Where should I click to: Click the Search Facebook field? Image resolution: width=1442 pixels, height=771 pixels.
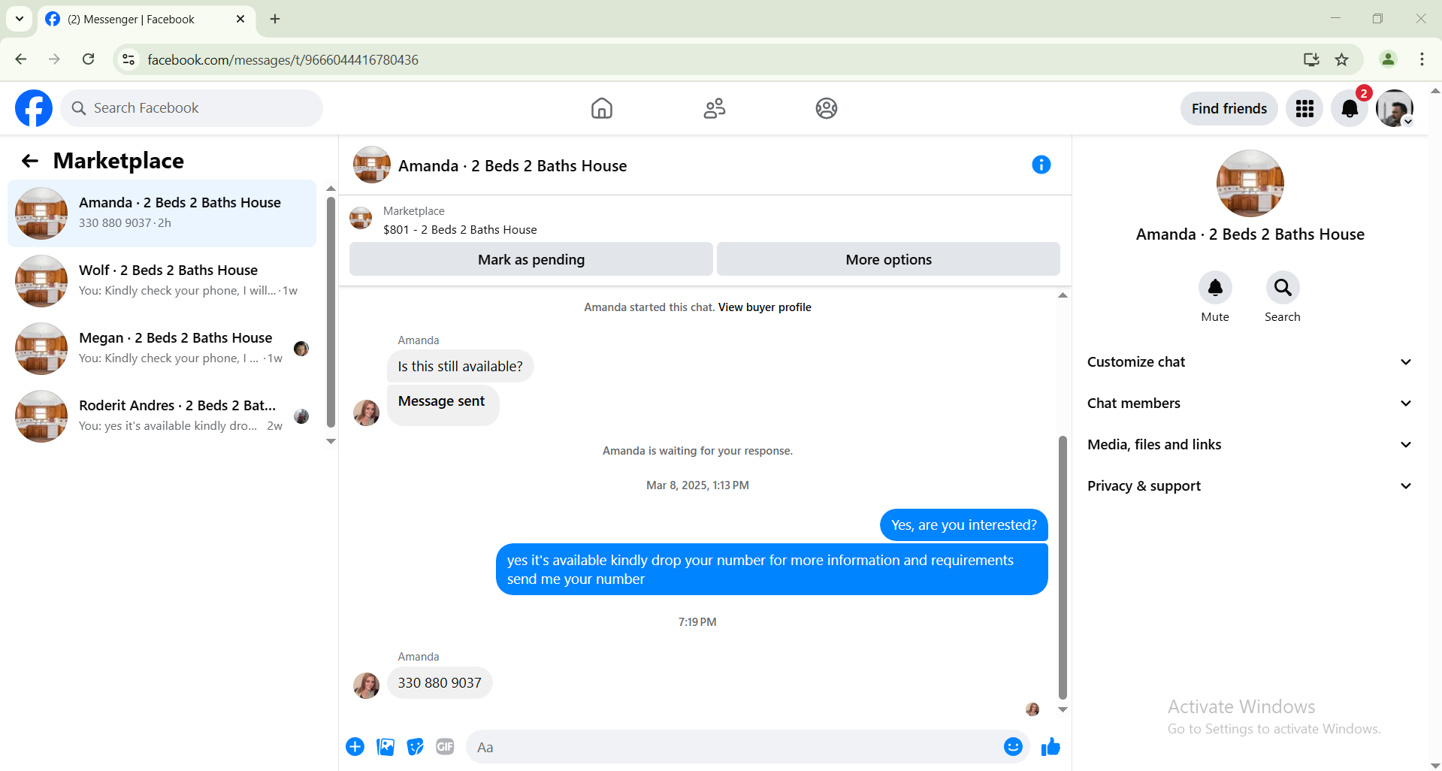tap(192, 108)
